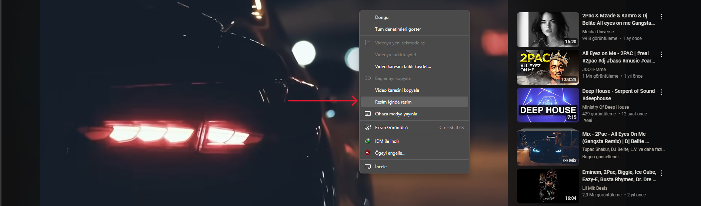This screenshot has height=206, width=701.
Task: Click the uBlock red shield icon
Action: 368,153
